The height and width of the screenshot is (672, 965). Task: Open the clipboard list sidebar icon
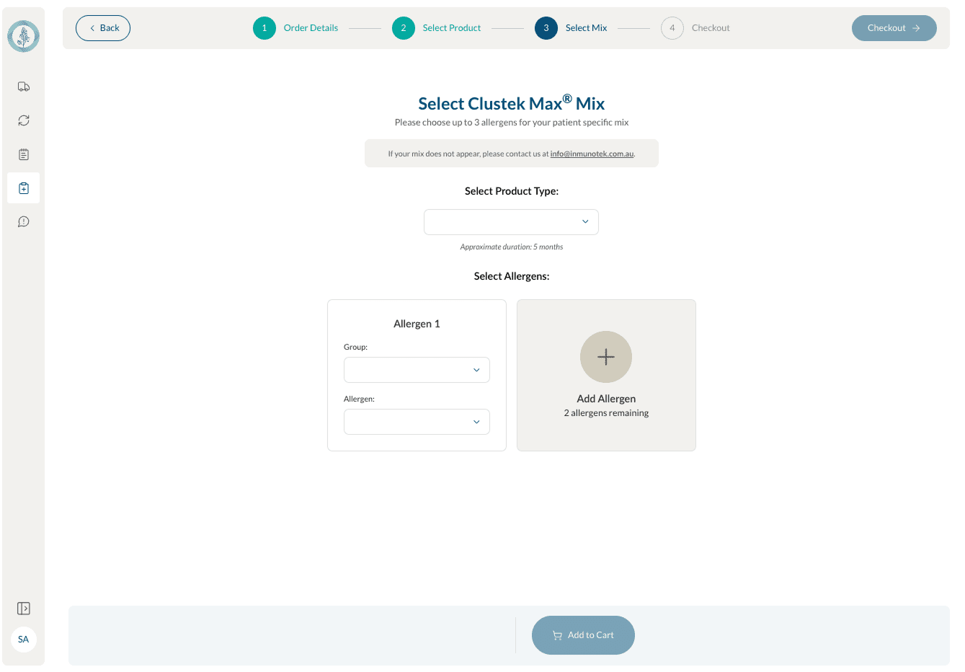point(24,154)
